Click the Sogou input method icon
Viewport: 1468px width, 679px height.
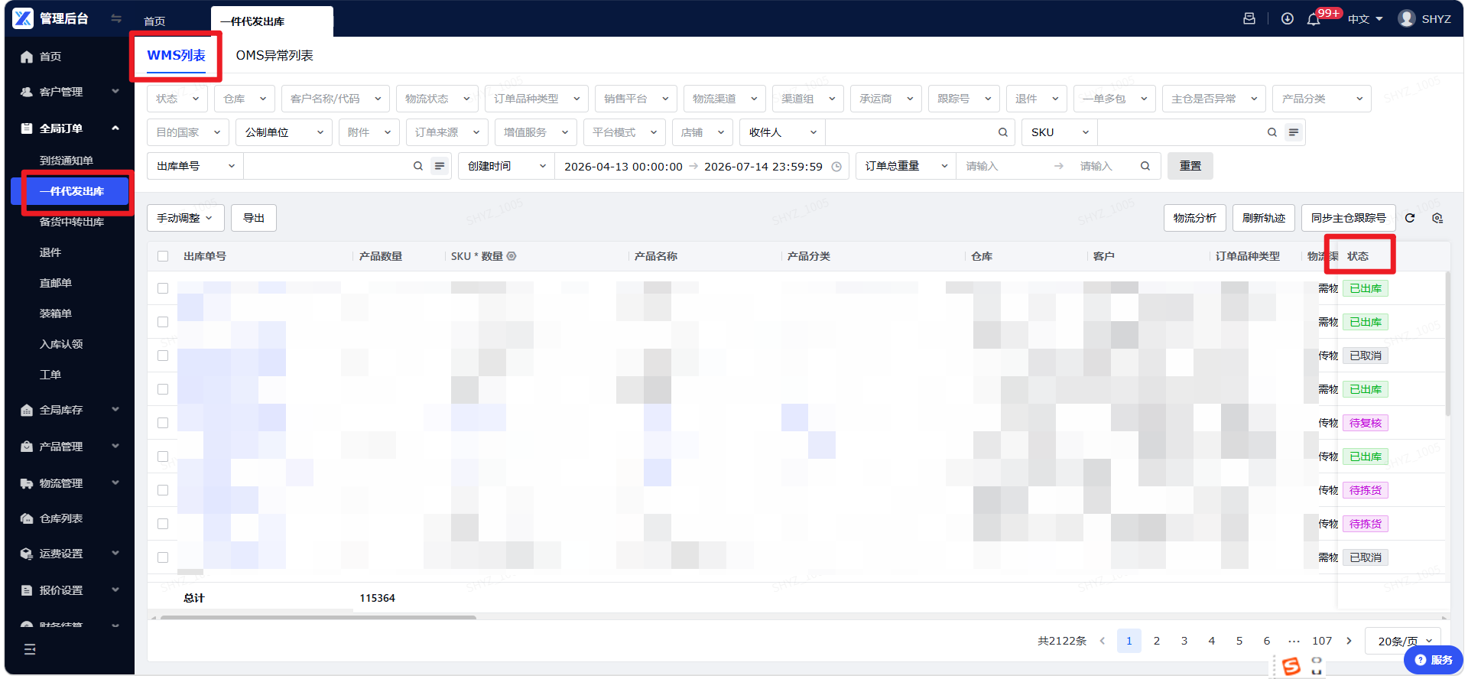pyautogui.click(x=1291, y=666)
